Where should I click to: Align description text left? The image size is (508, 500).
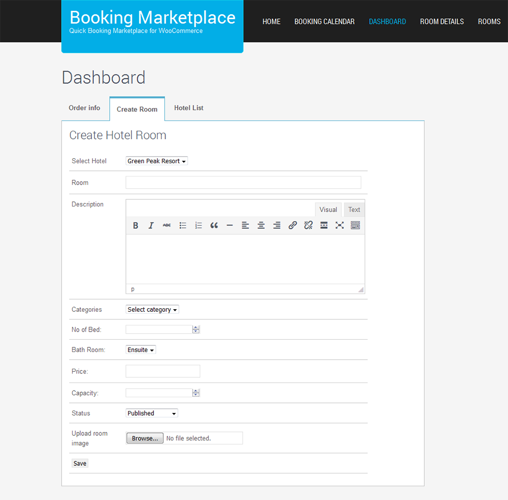tap(245, 225)
